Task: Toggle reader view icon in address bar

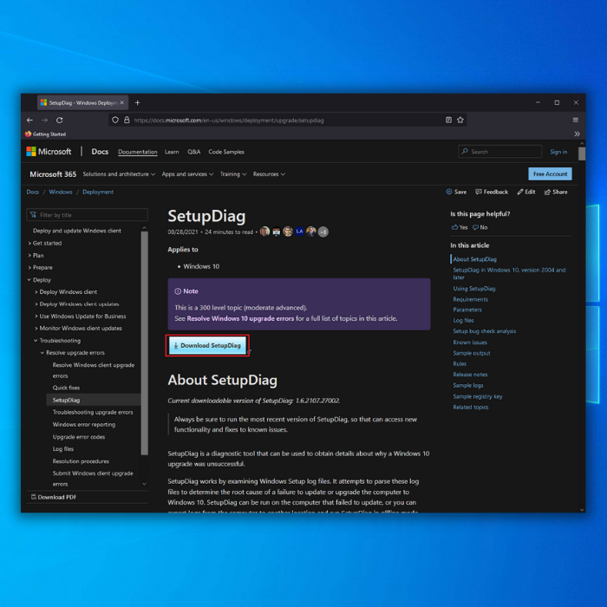Action: [448, 120]
